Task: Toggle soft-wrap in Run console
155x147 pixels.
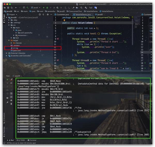Action: pos(11,94)
